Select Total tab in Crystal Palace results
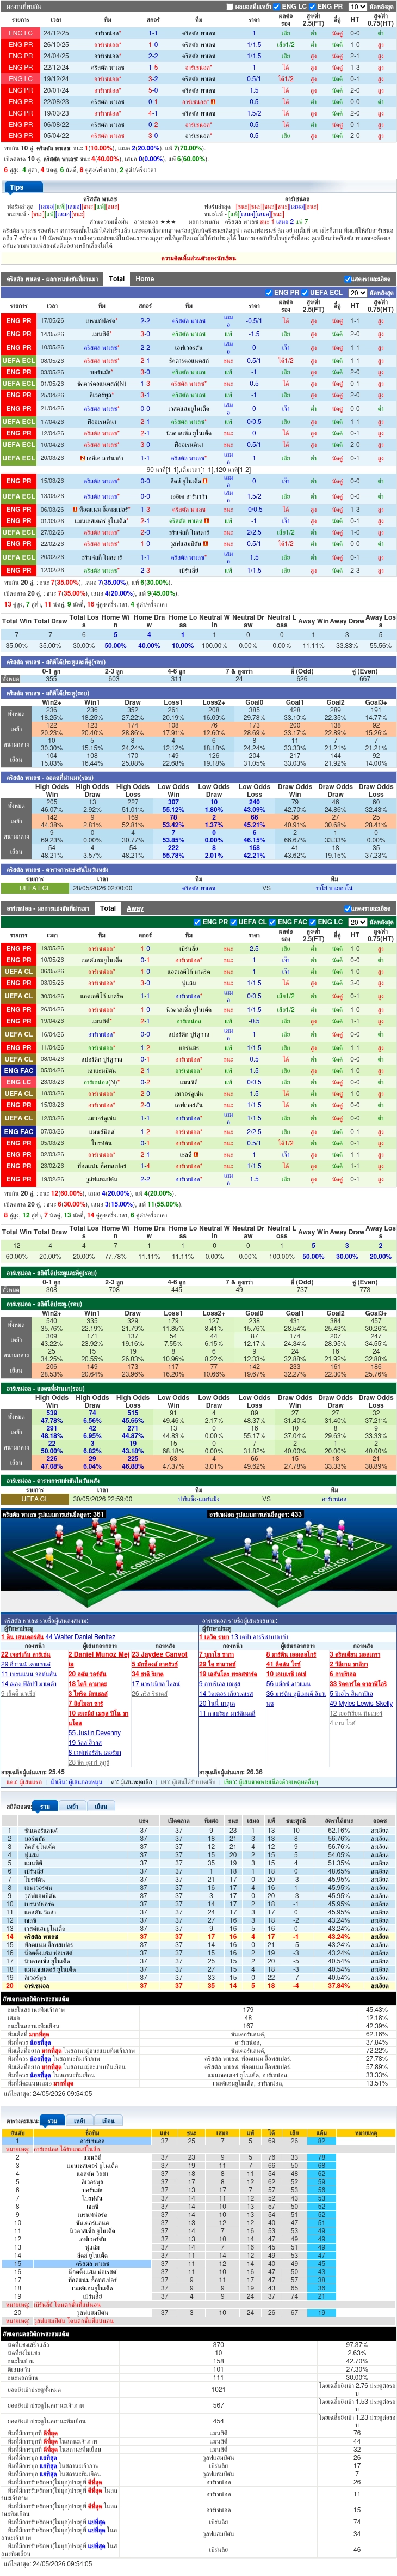The height and width of the screenshot is (2576, 397). (x=117, y=279)
